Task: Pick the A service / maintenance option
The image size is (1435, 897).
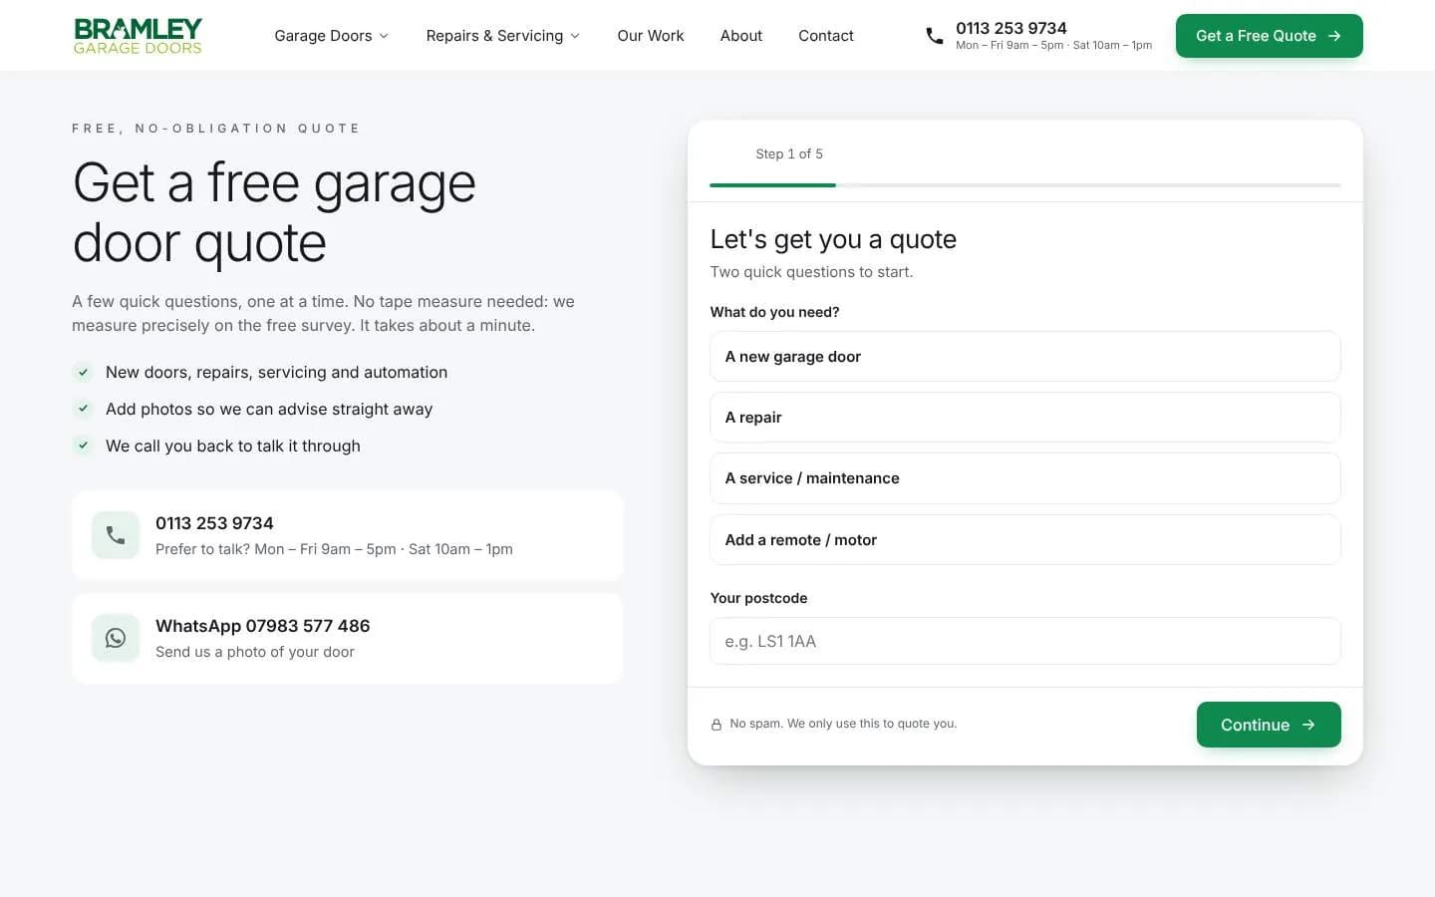Action: (x=1025, y=478)
